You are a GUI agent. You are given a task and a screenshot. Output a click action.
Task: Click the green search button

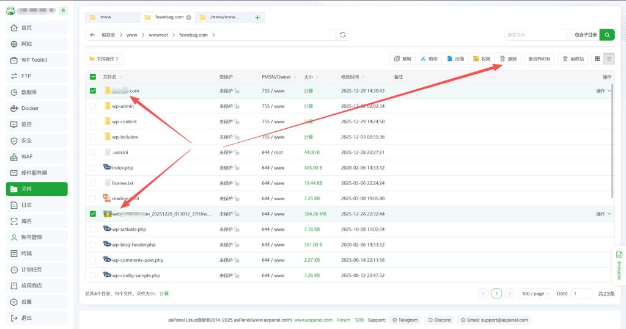click(x=607, y=35)
